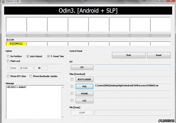Click the File [Dump] path field
This screenshot has height=123, width=176.
133,113
